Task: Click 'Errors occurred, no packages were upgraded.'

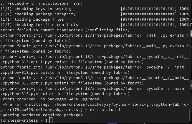Action: point(51,99)
